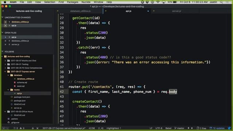The width and height of the screenshot is (233, 131).
Task: Collapse the routes folder
Action: point(8,90)
